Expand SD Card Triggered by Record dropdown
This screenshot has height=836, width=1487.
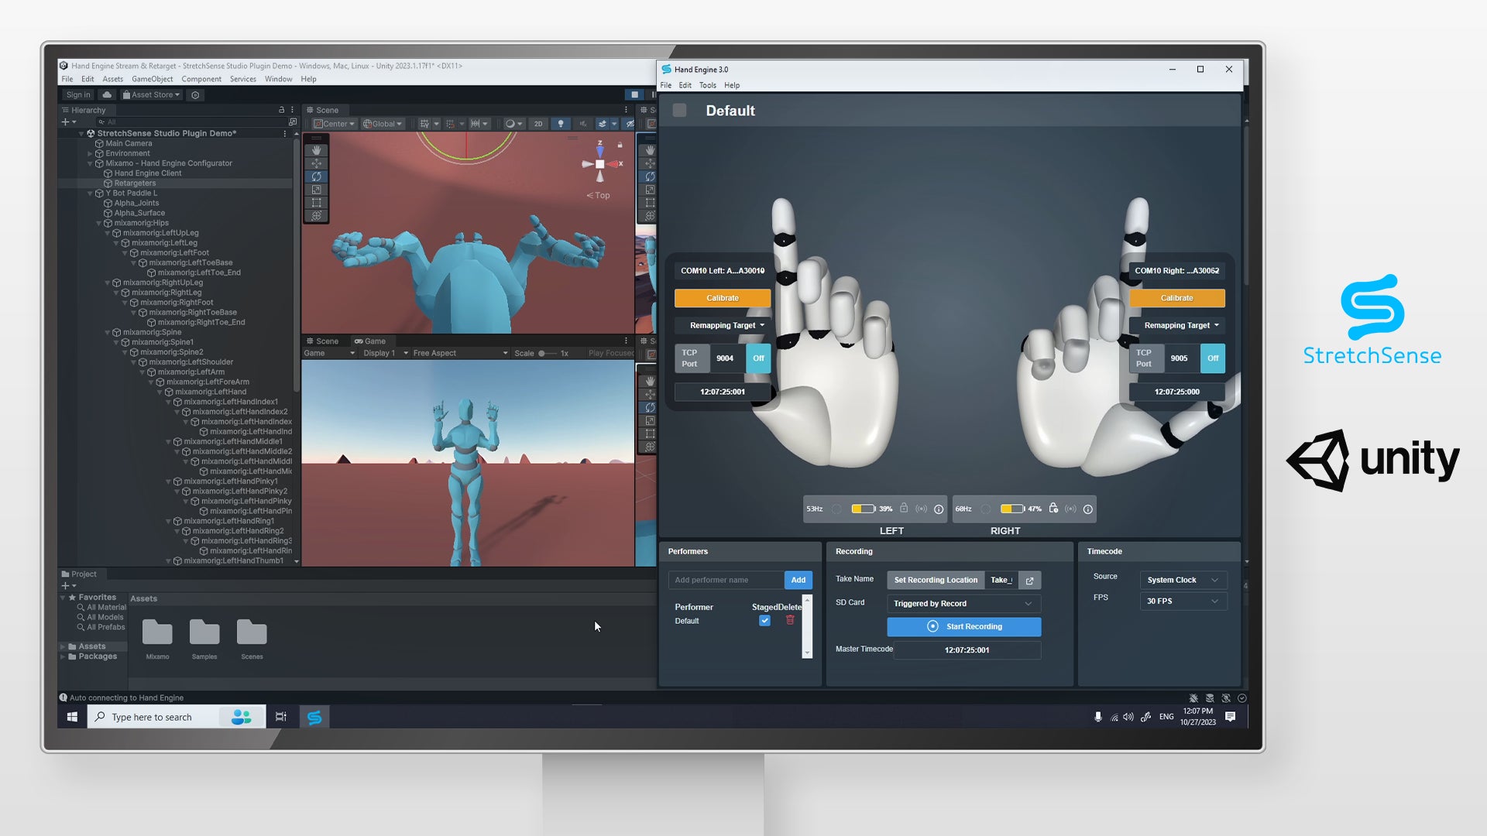[x=963, y=604]
